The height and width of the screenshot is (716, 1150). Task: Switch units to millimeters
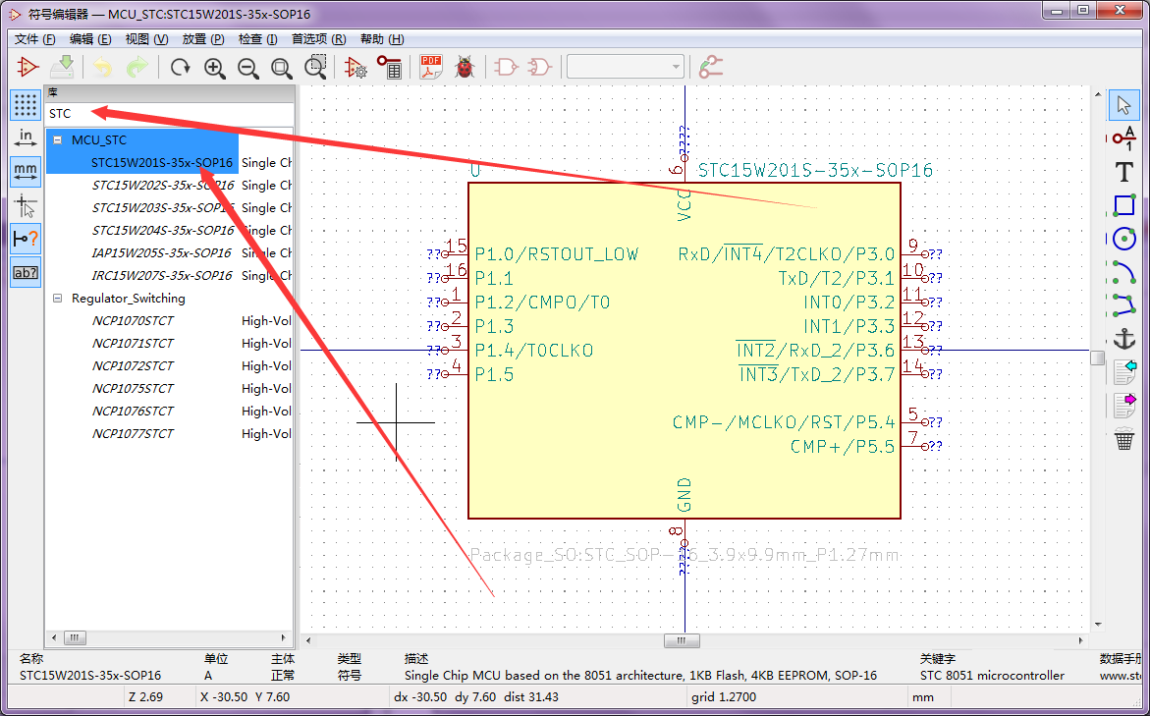26,172
